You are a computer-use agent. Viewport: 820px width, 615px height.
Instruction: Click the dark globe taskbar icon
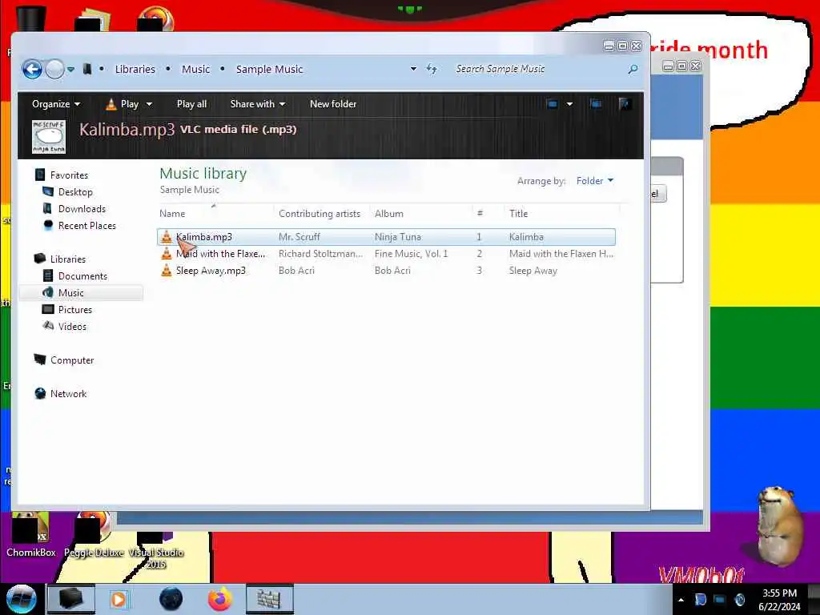click(171, 599)
